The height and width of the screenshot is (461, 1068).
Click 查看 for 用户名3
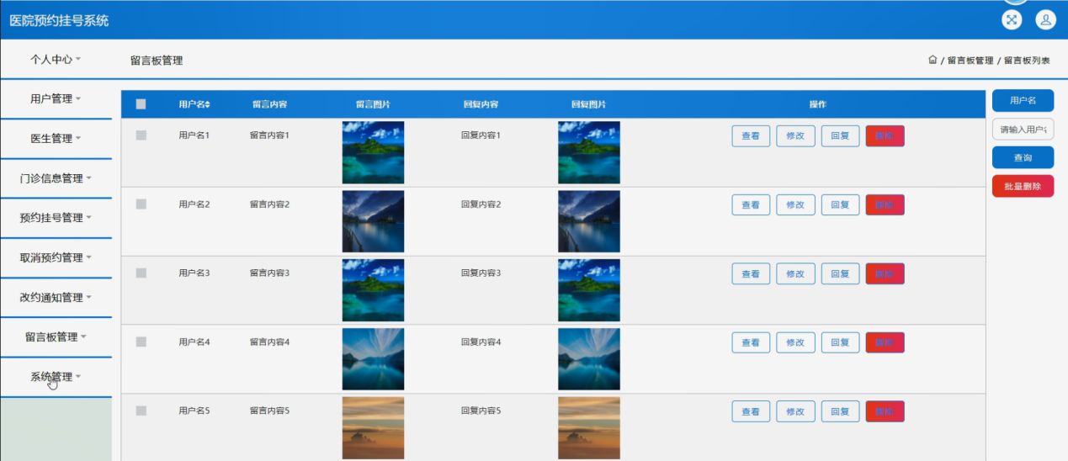[x=751, y=274]
